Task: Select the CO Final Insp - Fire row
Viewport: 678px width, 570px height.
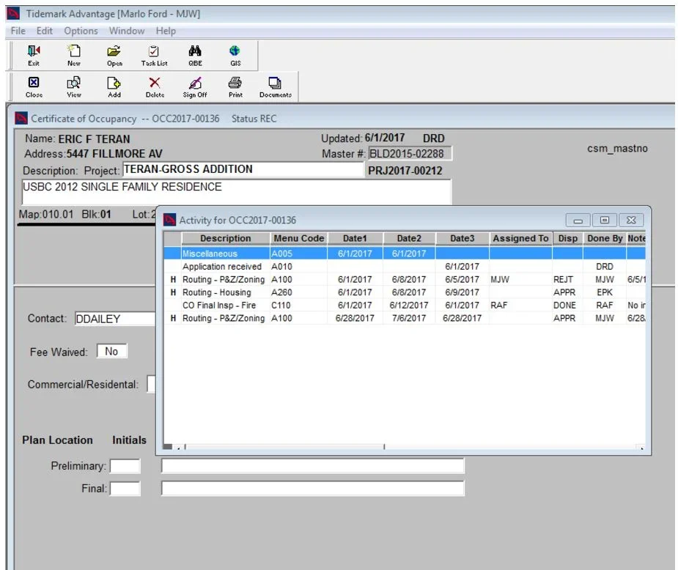Action: click(x=405, y=306)
